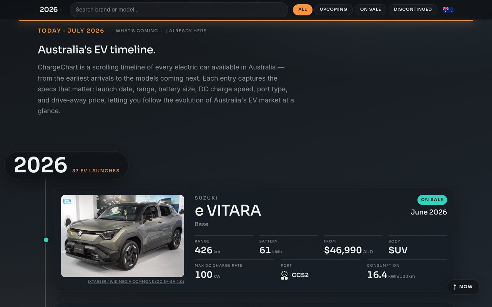Click the WHAT'S COMING hint text

tap(135, 31)
